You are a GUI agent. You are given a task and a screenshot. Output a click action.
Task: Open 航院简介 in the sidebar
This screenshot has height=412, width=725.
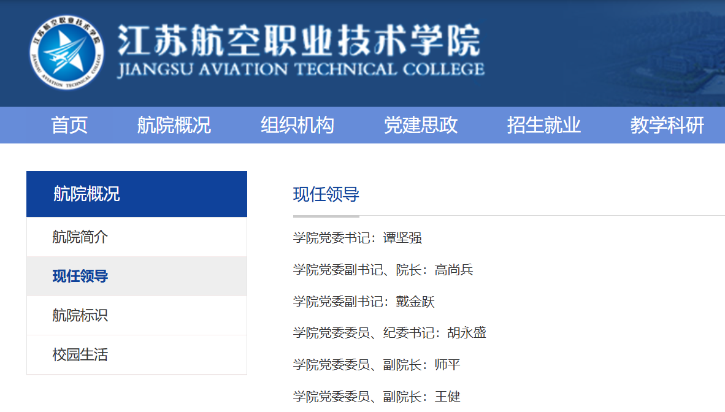click(x=80, y=237)
